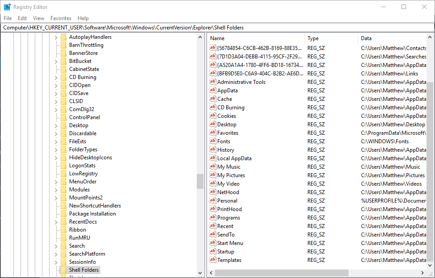Expand the MountPoints2 key
This screenshot has height=278, width=435.
pyautogui.click(x=56, y=198)
